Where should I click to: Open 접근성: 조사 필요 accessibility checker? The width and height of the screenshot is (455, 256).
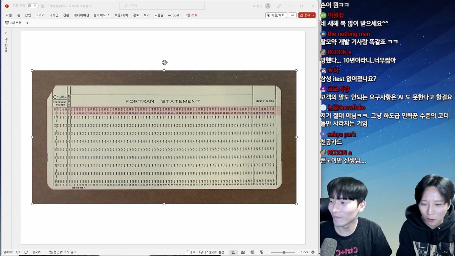[x=63, y=252]
